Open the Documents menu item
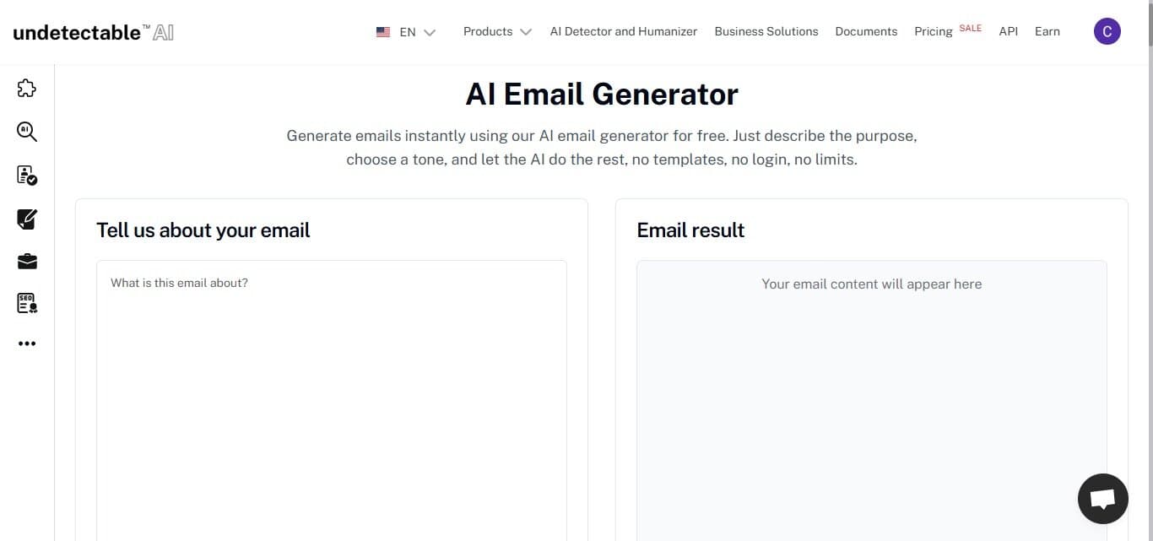This screenshot has width=1153, height=541. click(866, 32)
